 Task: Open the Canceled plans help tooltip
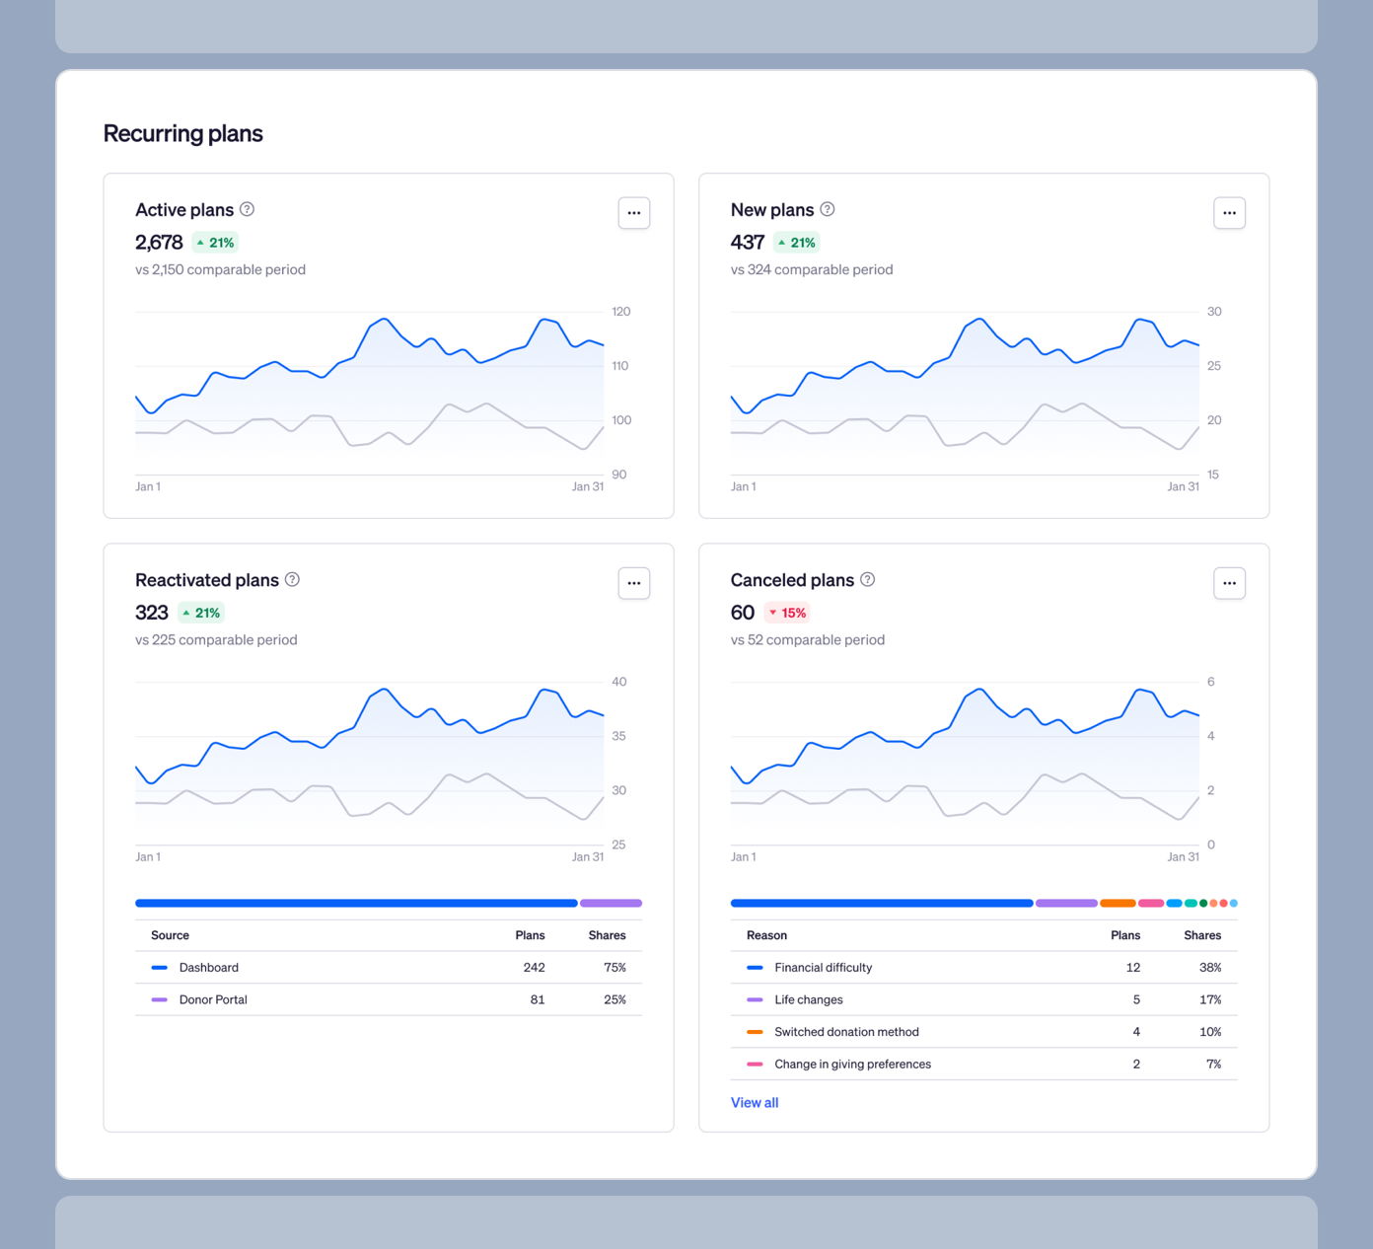click(x=867, y=580)
